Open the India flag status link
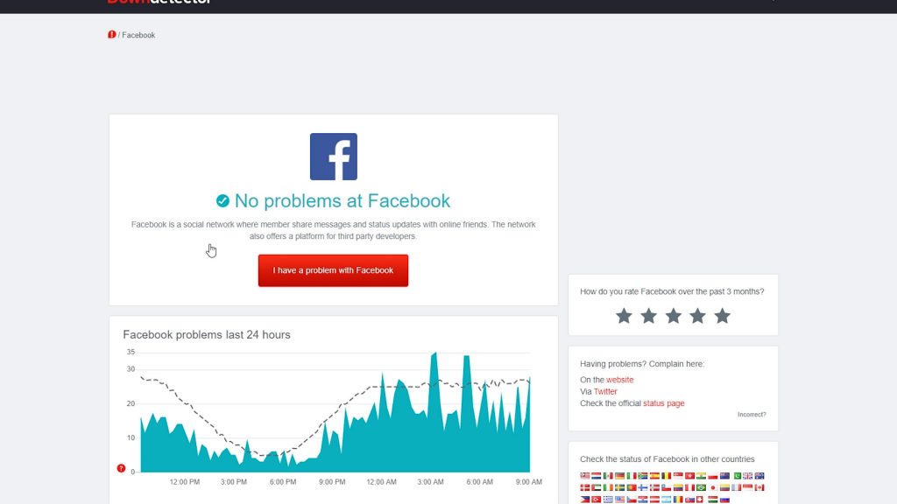This screenshot has width=897, height=504. point(702,476)
